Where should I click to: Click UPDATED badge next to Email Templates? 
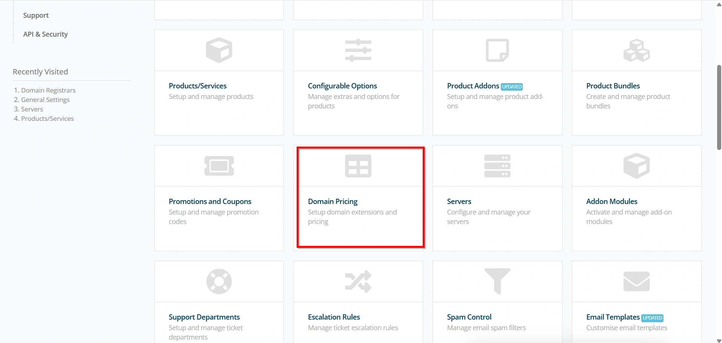tap(652, 318)
